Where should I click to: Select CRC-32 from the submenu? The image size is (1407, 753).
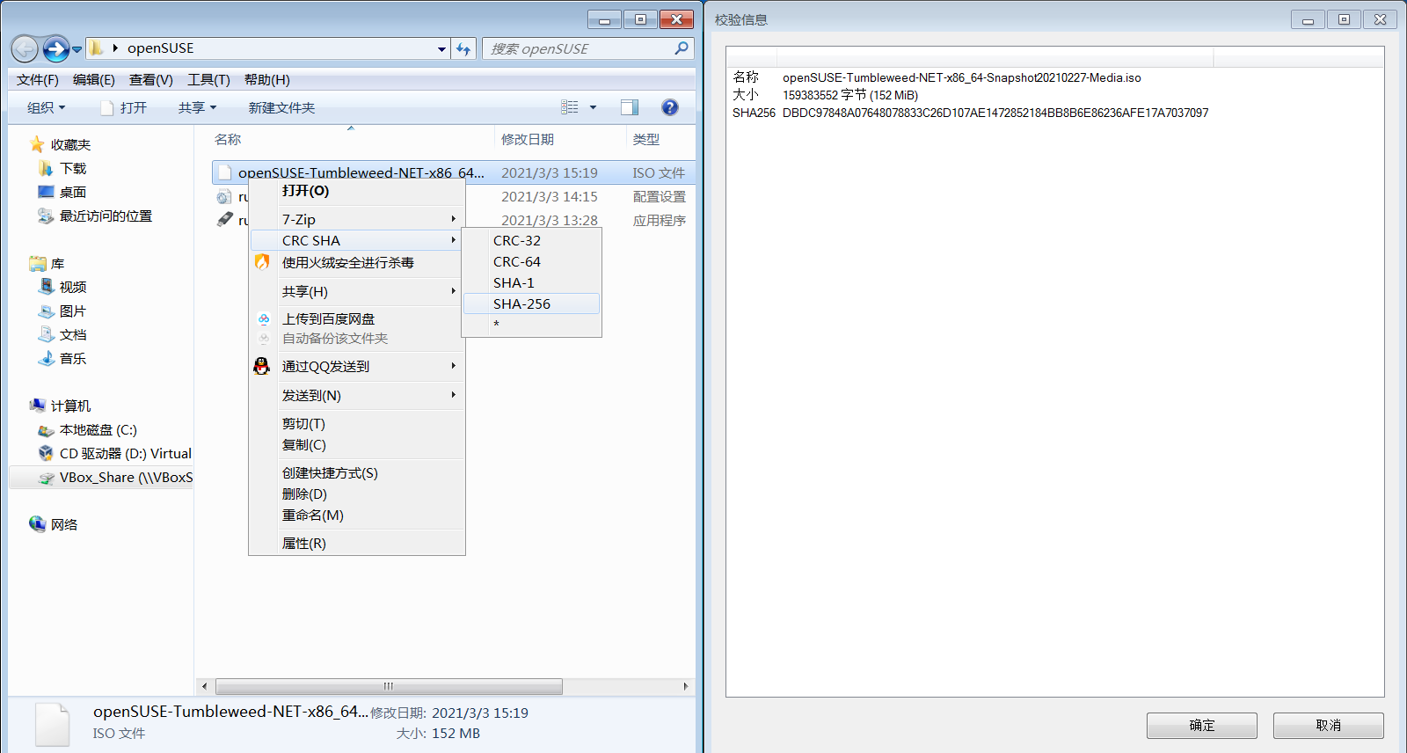531,240
